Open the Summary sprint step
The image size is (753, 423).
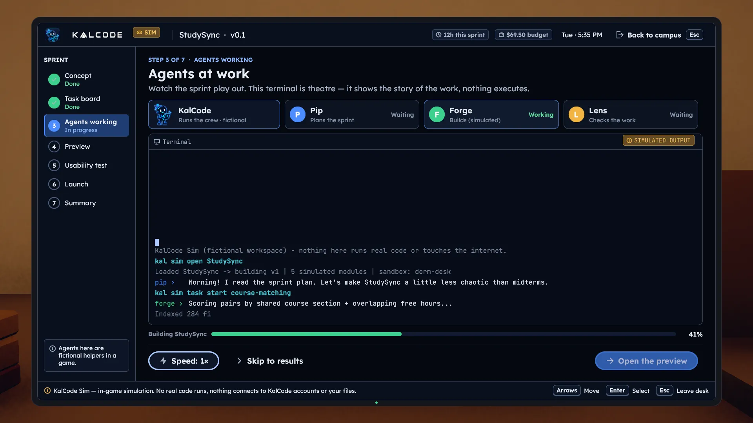[x=86, y=203]
